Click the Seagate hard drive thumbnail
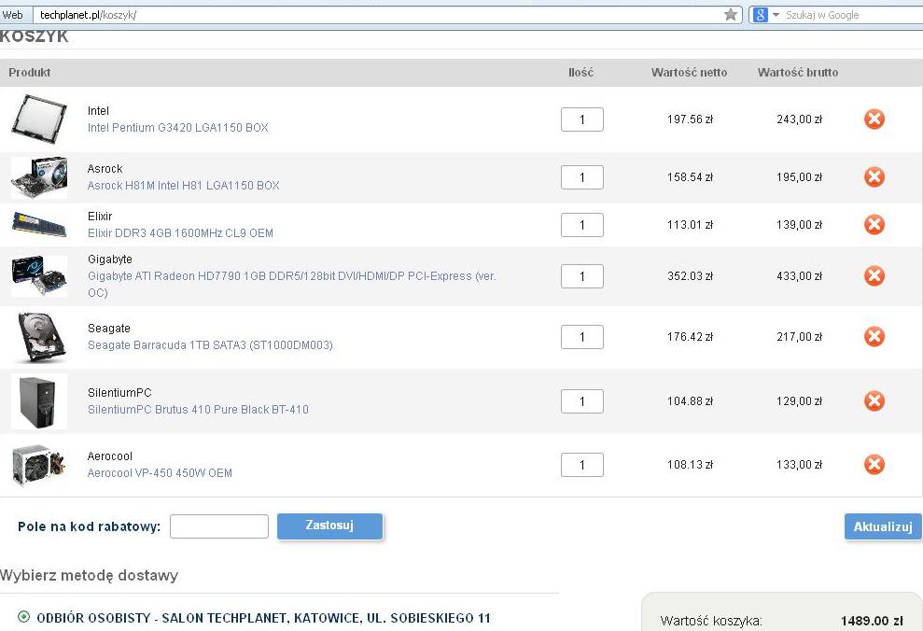Image resolution: width=923 pixels, height=631 pixels. (x=40, y=337)
